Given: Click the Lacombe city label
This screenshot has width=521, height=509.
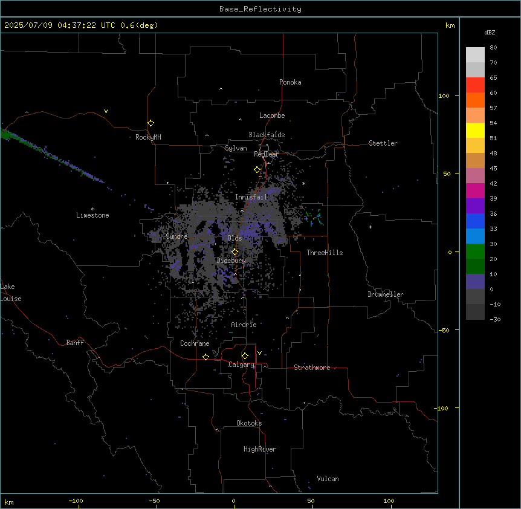Looking at the screenshot, I should (x=272, y=115).
